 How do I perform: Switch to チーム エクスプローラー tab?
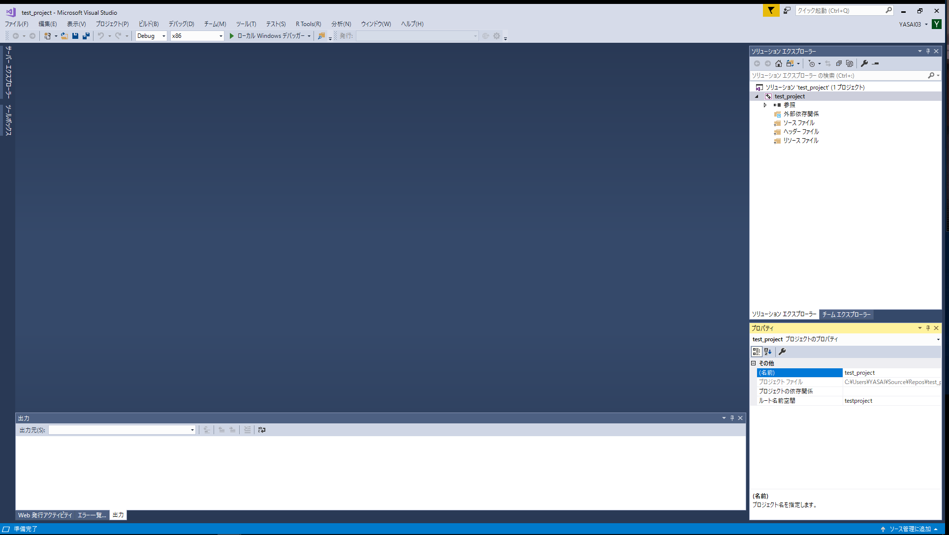pos(847,314)
